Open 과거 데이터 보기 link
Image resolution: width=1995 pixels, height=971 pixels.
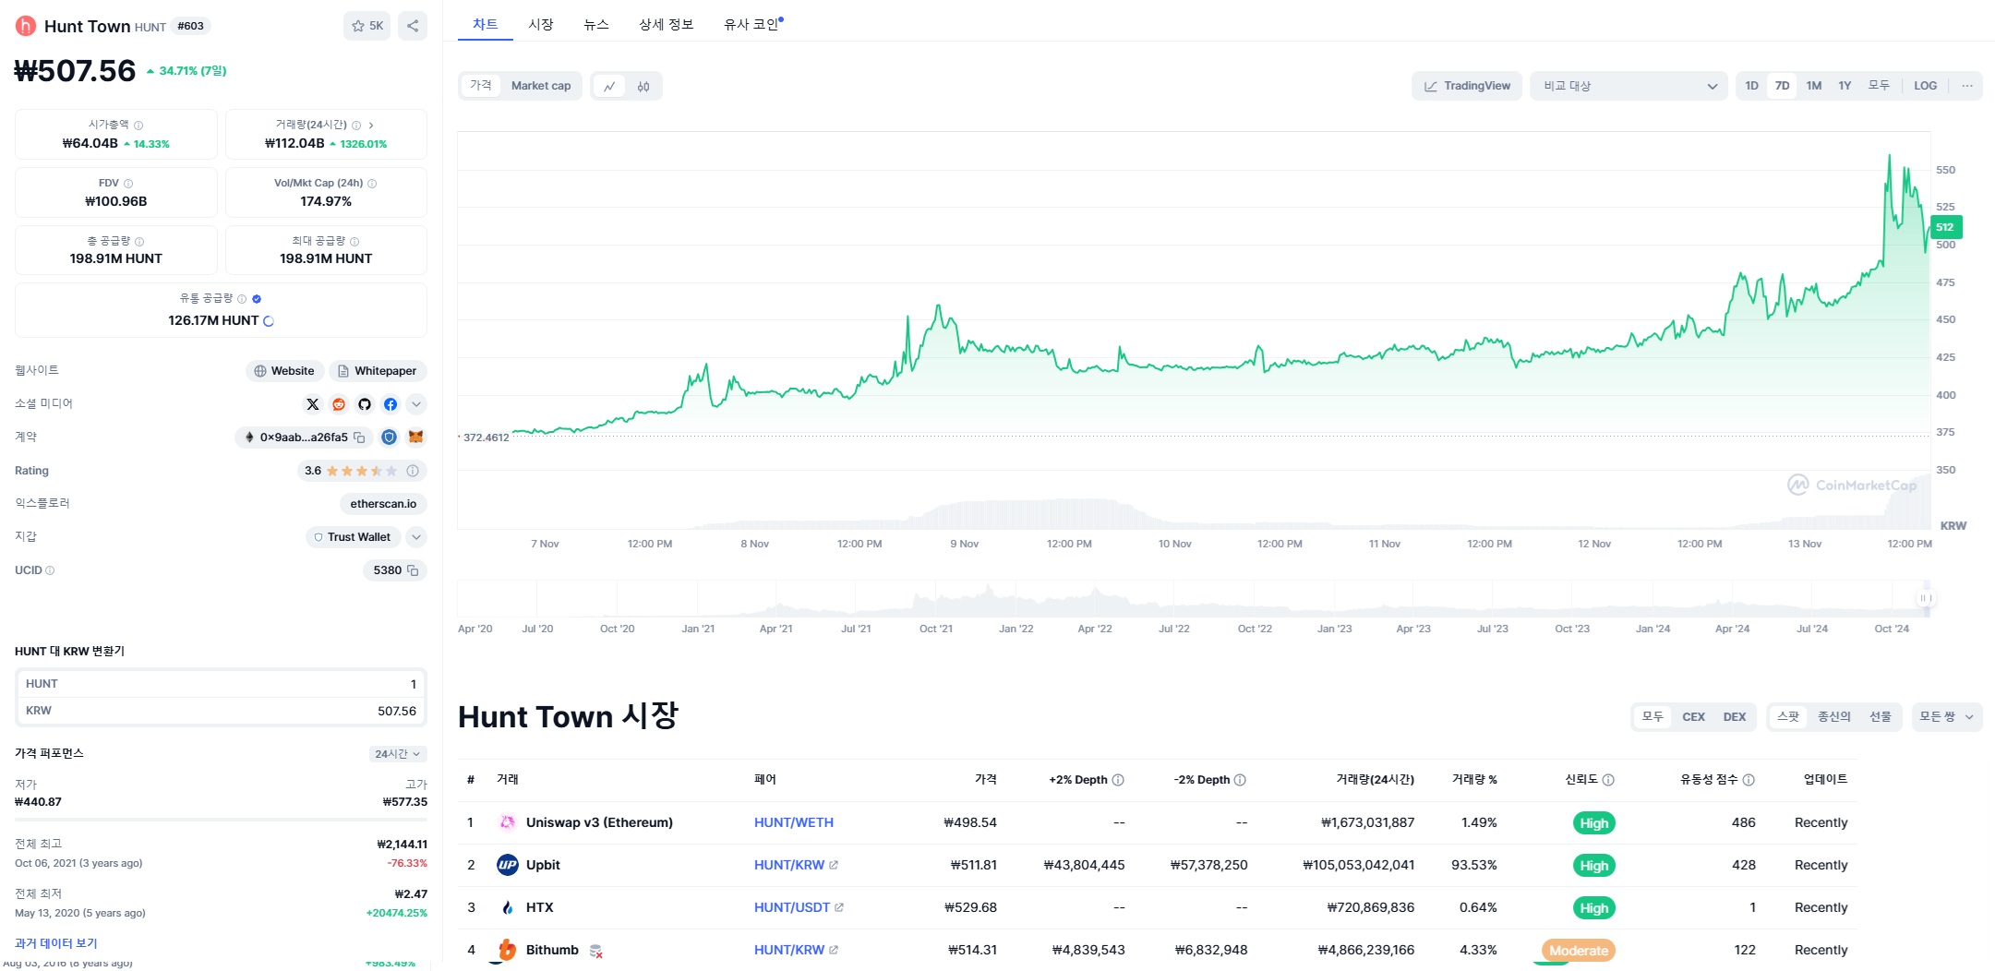click(x=56, y=943)
